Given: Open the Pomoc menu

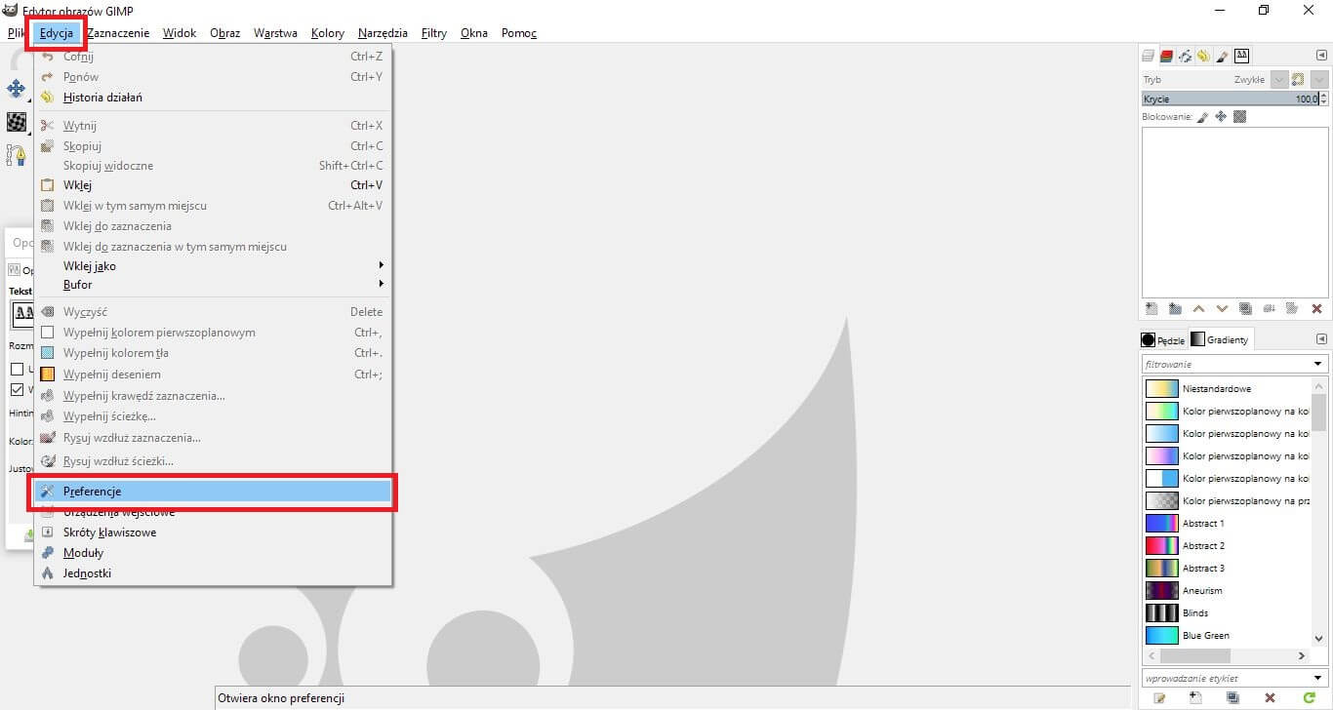Looking at the screenshot, I should [519, 33].
